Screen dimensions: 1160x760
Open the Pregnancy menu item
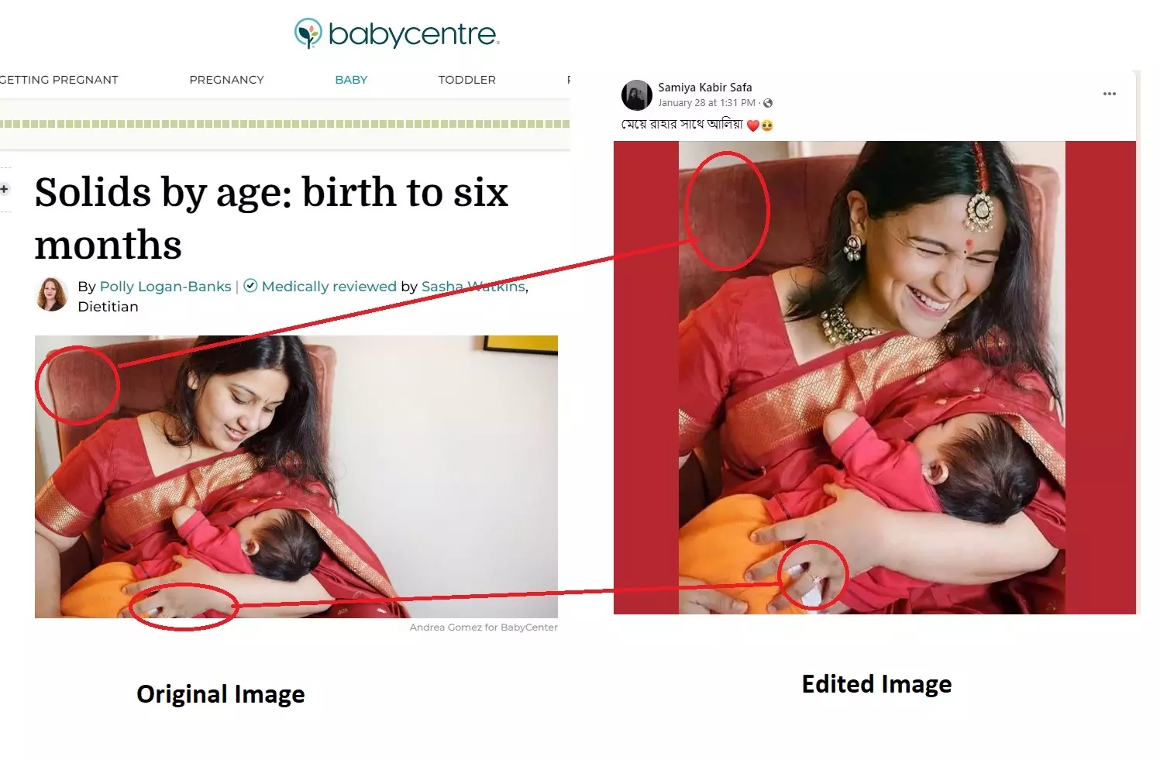tap(226, 80)
